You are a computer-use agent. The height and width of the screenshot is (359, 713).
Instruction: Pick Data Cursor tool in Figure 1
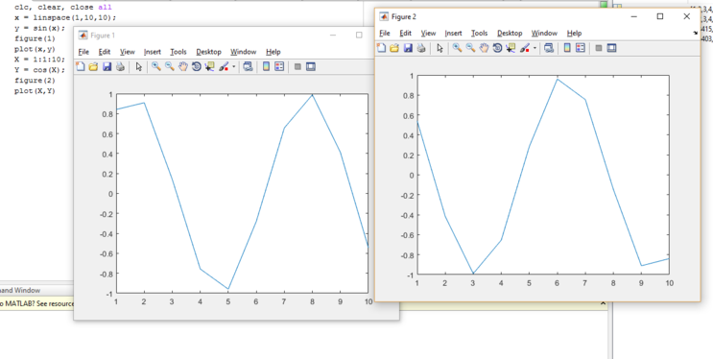(x=209, y=67)
